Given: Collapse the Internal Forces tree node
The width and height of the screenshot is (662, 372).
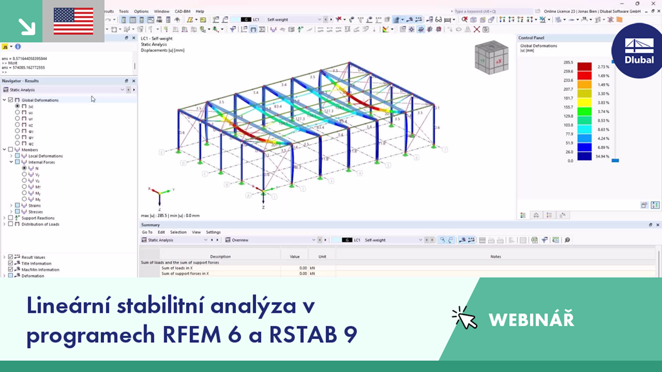Looking at the screenshot, I should 12,162.
